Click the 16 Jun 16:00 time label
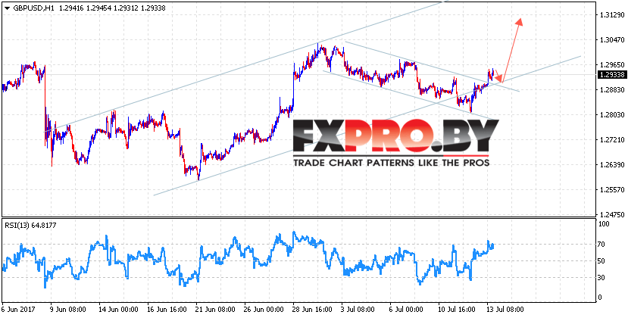Screen dimensions: 628x318 165,310
